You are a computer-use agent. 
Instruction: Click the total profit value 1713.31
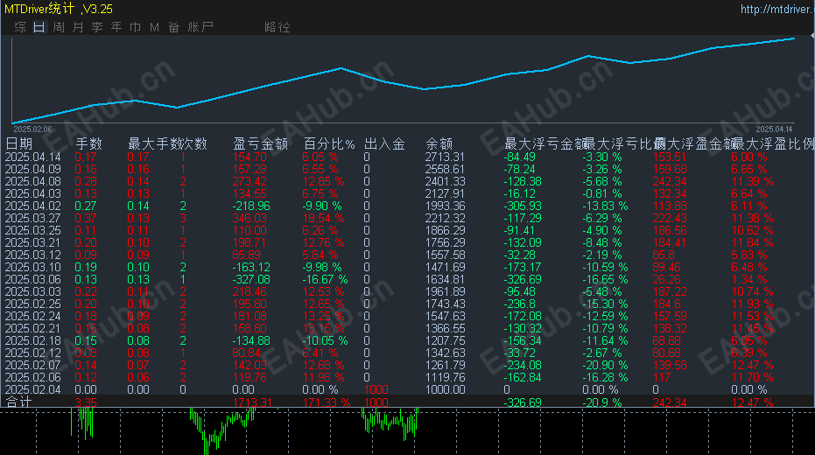[252, 402]
